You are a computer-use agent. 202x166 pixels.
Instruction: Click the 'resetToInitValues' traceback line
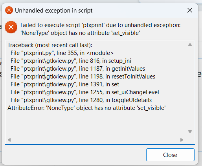[x=83, y=77]
